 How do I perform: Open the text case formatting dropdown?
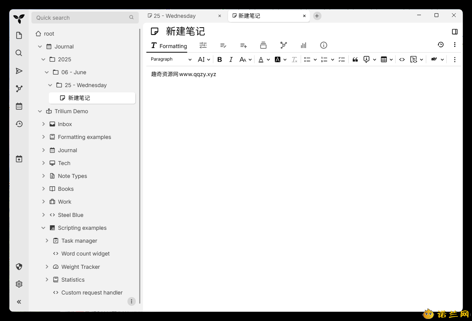[245, 59]
